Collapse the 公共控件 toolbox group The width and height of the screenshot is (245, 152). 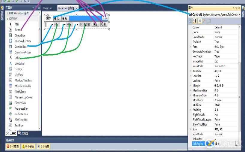coord(8,19)
